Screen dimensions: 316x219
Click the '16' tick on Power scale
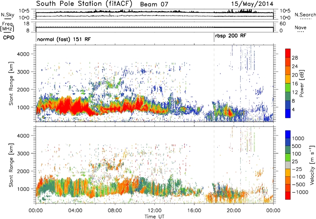(295, 84)
